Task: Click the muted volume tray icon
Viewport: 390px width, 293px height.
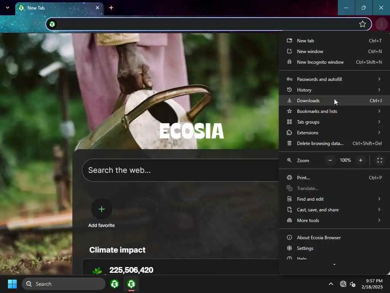Action: 353,284
